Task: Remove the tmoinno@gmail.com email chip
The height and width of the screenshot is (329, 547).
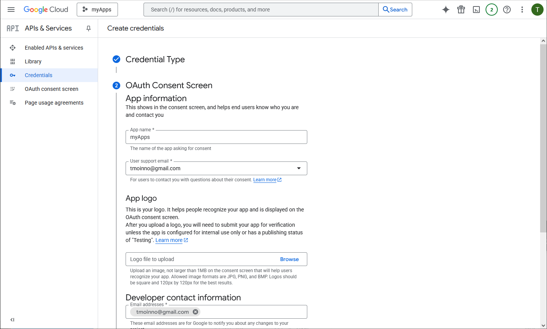Action: 195,312
